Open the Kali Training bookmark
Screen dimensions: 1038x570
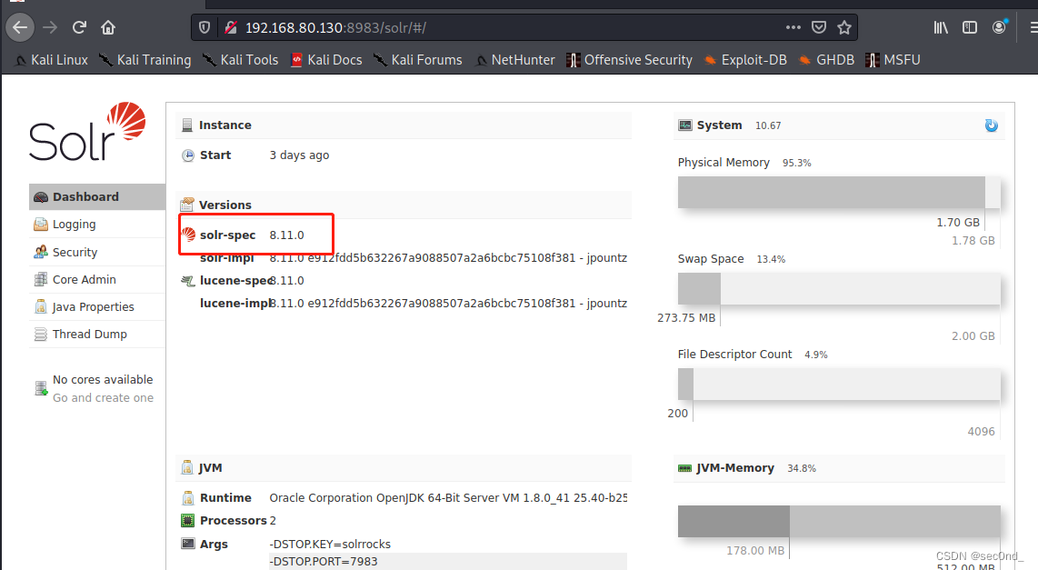click(x=145, y=60)
